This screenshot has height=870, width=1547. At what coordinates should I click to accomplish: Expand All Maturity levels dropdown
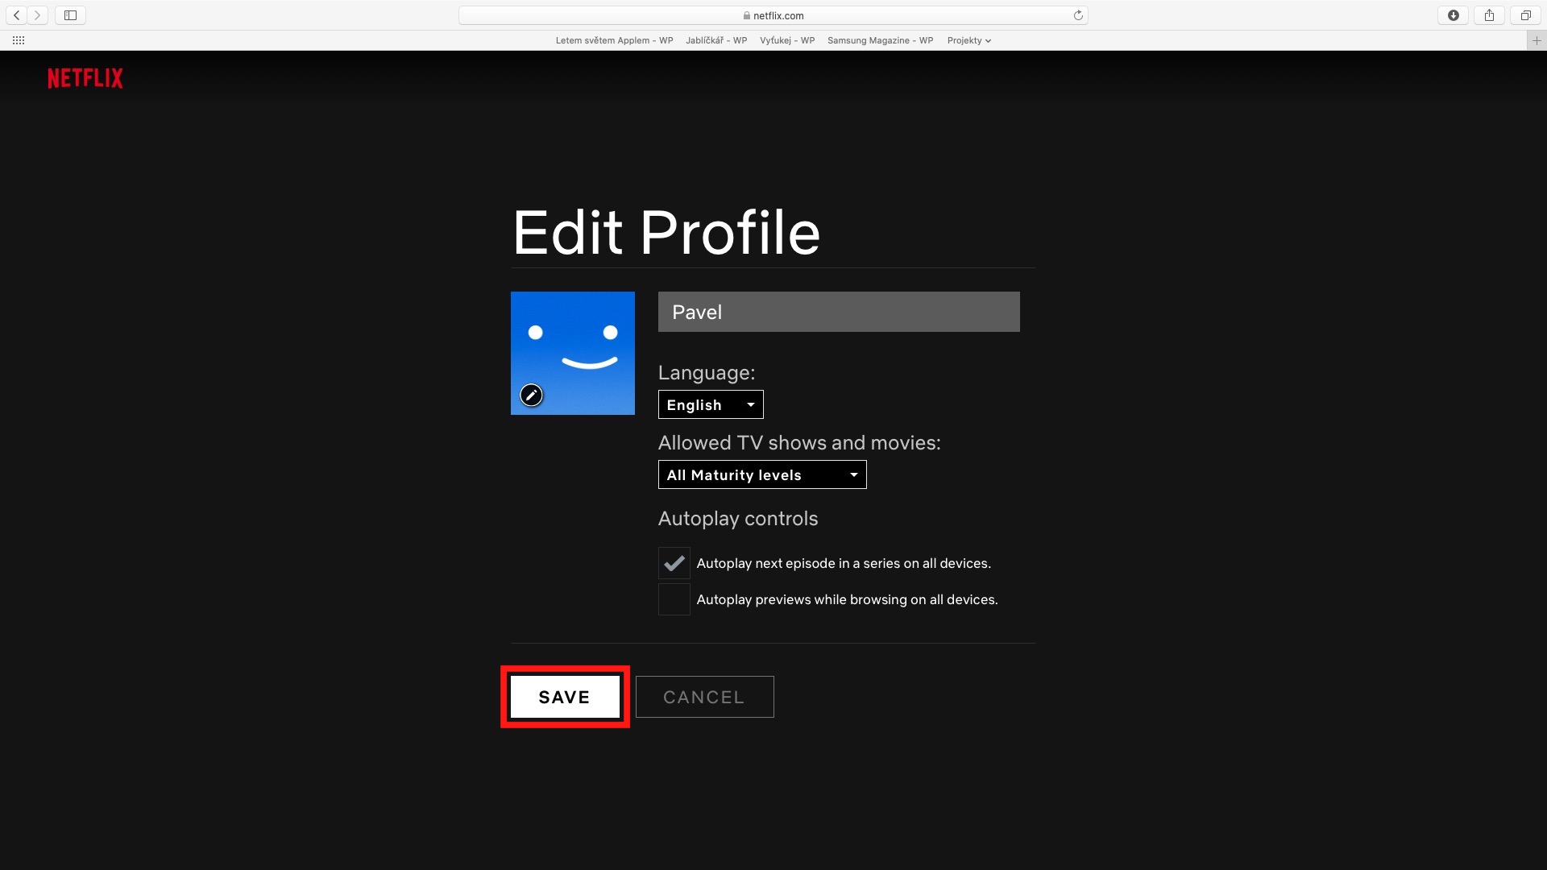click(x=761, y=474)
